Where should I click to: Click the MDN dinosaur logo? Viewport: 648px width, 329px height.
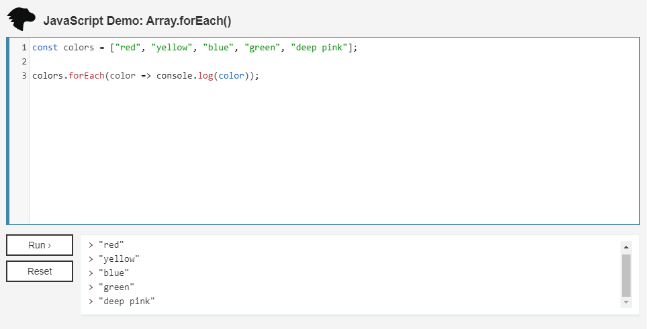[x=21, y=19]
